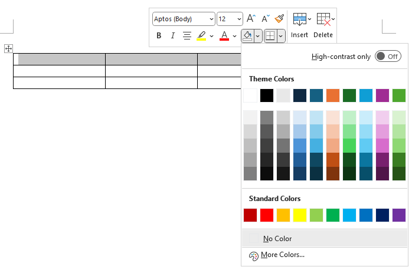Select standard gold orange color swatch
The width and height of the screenshot is (412, 270).
click(283, 215)
